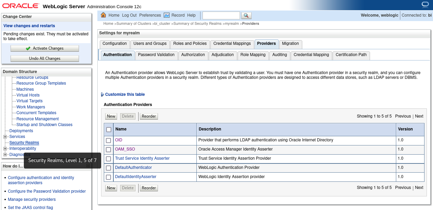Click the search text field in toolbar

tap(221, 15)
